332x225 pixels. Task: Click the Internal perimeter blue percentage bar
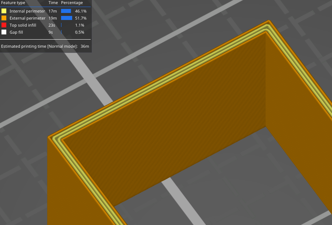pyautogui.click(x=66, y=11)
